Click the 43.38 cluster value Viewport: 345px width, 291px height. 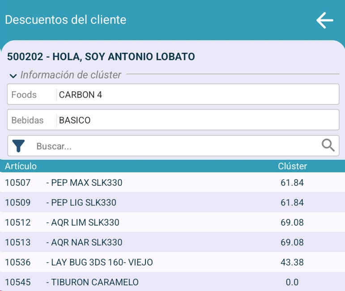[292, 262]
